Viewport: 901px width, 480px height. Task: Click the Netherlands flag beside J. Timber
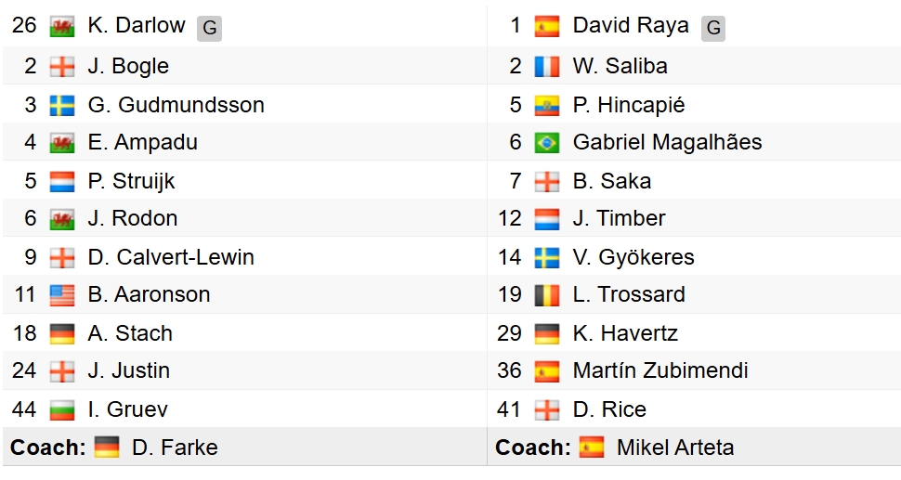[x=547, y=219]
